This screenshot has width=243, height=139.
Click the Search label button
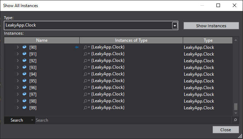tap(17, 120)
